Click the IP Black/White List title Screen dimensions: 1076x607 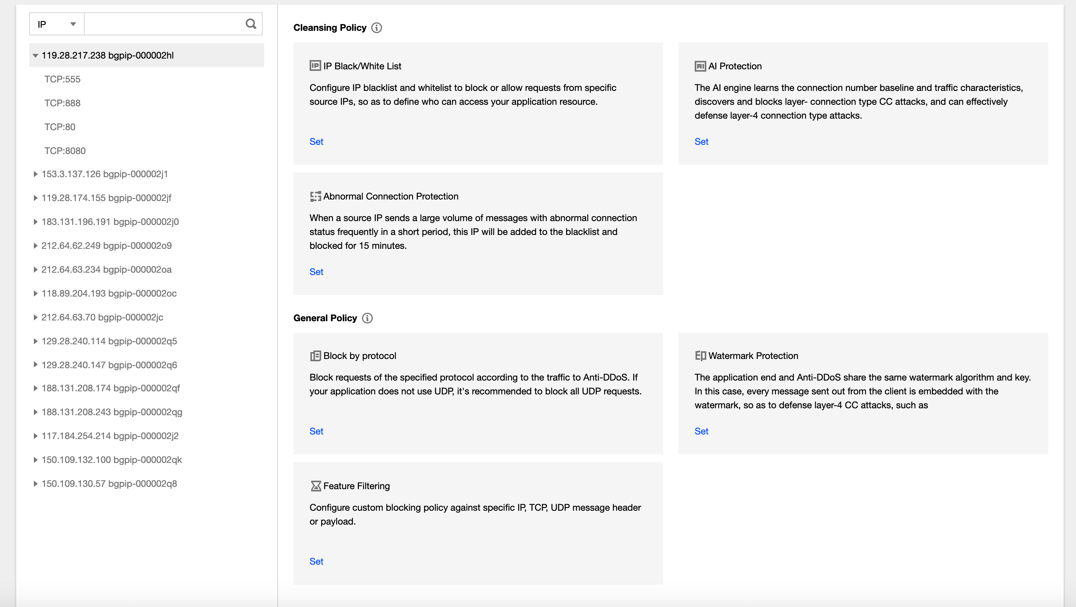[362, 66]
